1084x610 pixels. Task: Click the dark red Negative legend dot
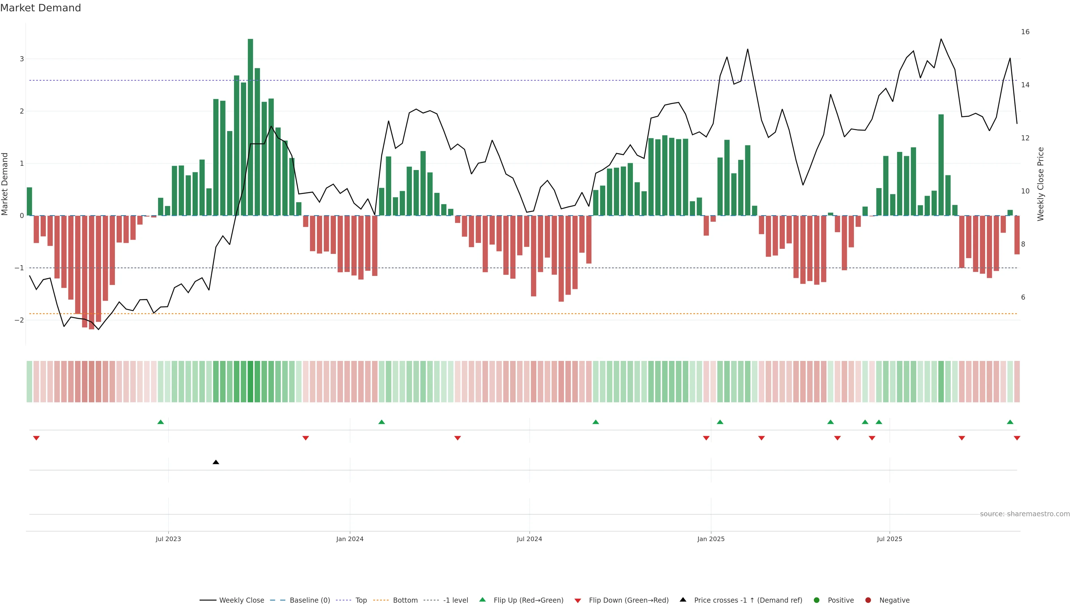[868, 600]
